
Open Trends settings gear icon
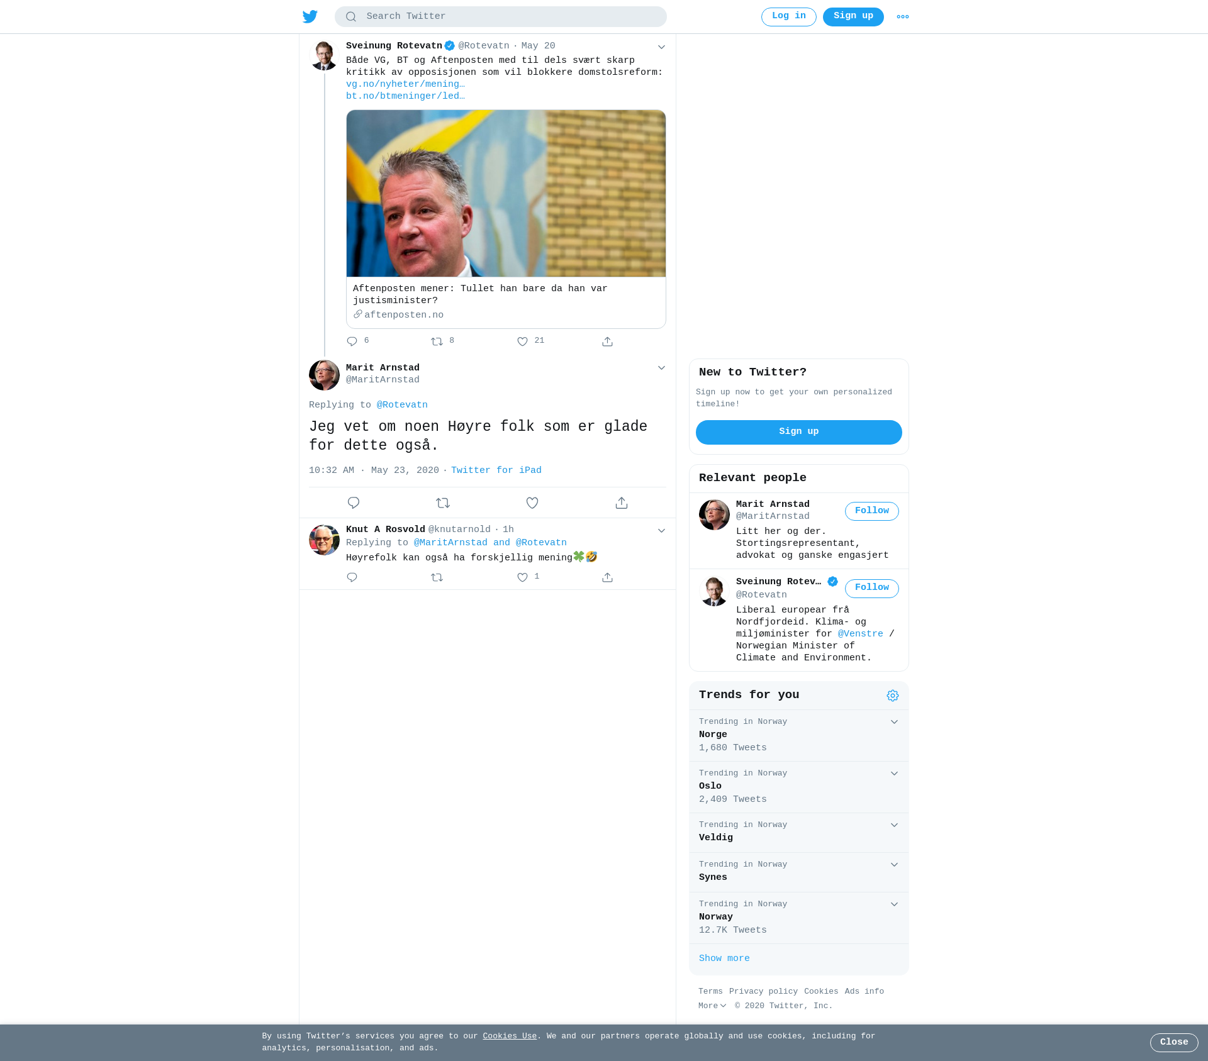click(893, 696)
